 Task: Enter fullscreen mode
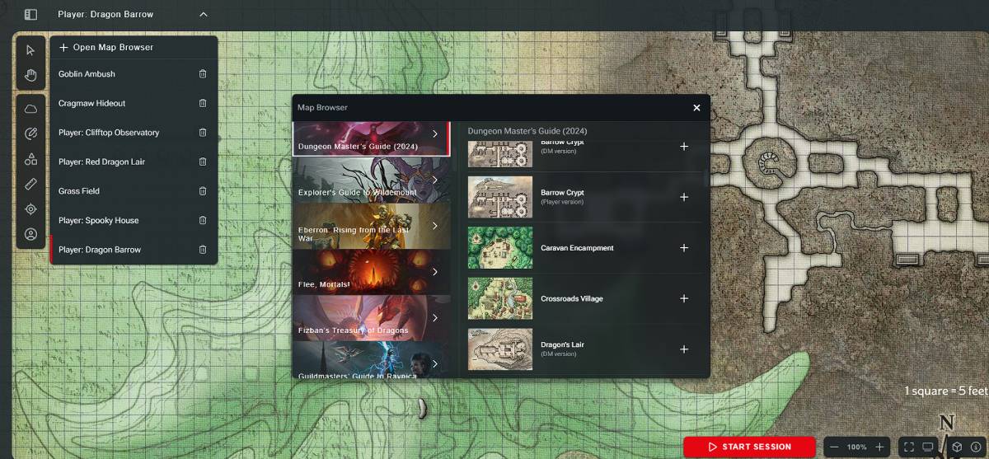[x=908, y=447]
